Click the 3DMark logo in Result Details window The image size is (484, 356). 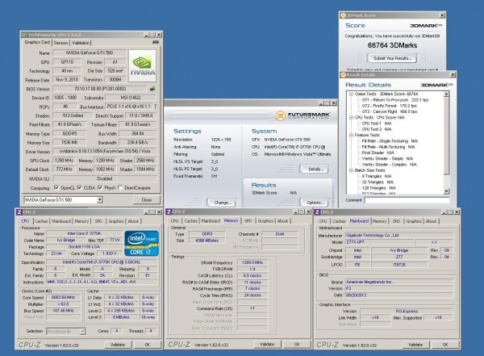(x=436, y=85)
